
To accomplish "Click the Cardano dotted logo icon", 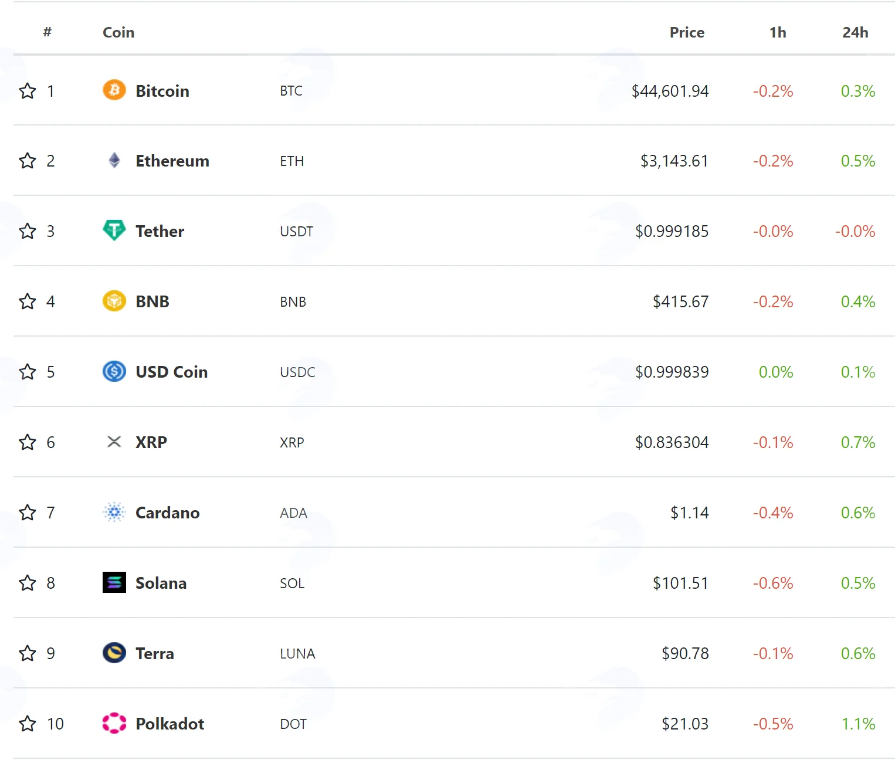I will coord(114,512).
